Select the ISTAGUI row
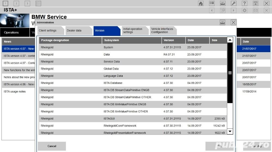Image resolution: width=272 pixels, height=152 pixels. 133,118
